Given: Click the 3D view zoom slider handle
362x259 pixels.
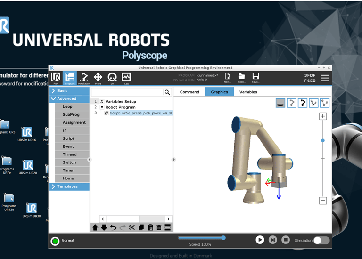Looking at the screenshot, I should [x=323, y=140].
